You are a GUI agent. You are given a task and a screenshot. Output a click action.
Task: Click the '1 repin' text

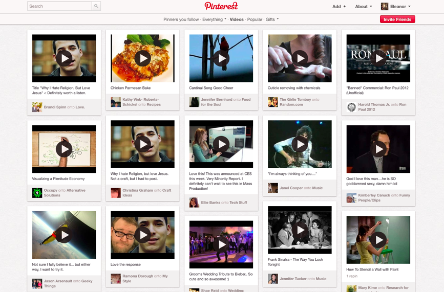pos(352,276)
